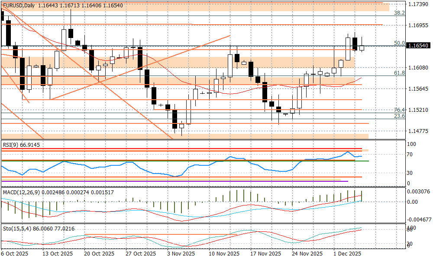This screenshot has width=433, height=259.
Task: Click the 1.17390 price axis label
Action: coord(418,4)
